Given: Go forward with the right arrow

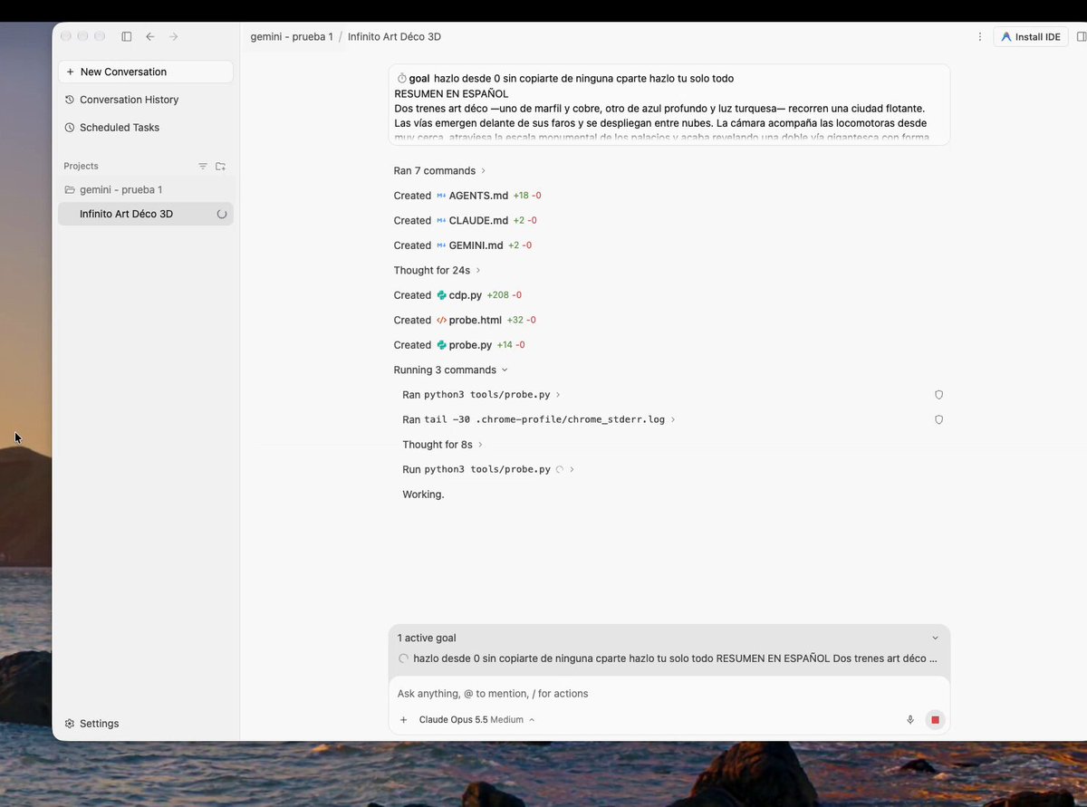Looking at the screenshot, I should pyautogui.click(x=174, y=36).
